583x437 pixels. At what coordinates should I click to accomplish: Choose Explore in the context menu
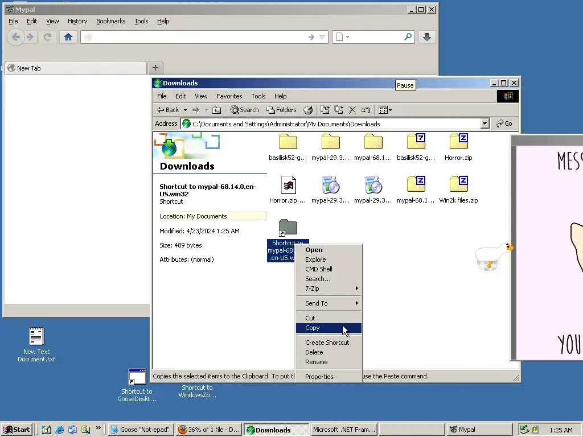coord(329,259)
